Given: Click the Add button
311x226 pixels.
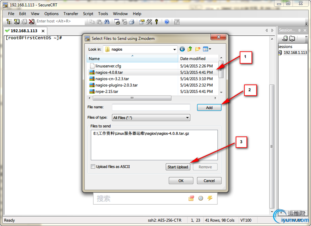Looking at the screenshot, I should click(x=209, y=108).
